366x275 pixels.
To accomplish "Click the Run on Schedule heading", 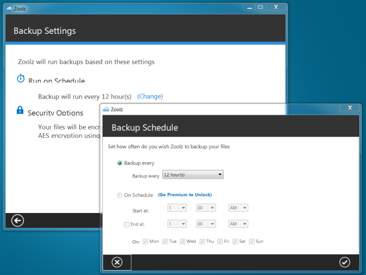I will [x=57, y=80].
